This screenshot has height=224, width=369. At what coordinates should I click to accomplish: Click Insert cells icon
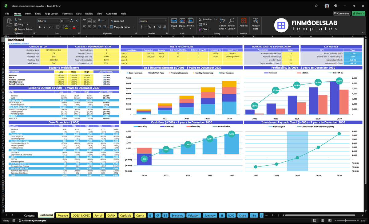click(174, 21)
